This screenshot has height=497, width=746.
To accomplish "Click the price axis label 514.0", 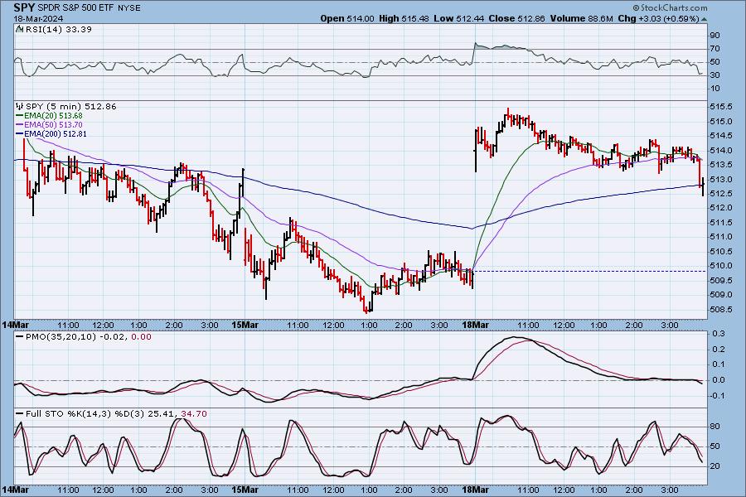I will (721, 151).
